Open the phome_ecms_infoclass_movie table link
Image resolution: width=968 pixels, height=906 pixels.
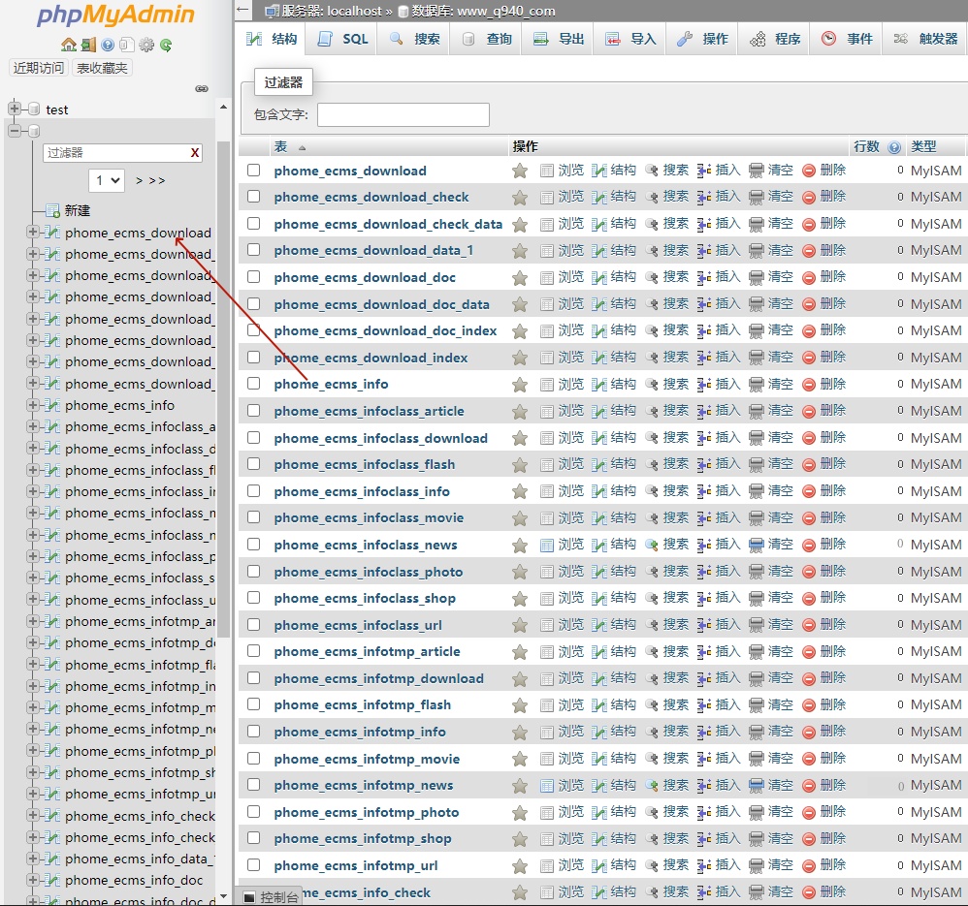pyautogui.click(x=369, y=518)
